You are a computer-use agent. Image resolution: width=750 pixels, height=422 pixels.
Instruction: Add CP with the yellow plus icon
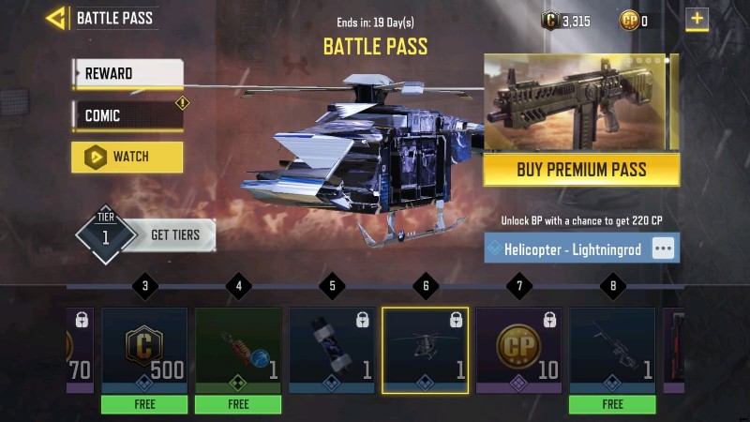click(697, 20)
